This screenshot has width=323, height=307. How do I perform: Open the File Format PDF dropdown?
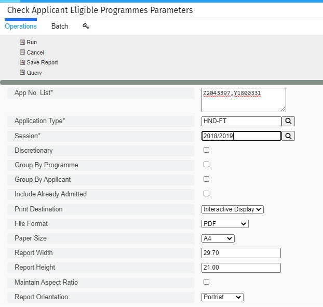coord(225,224)
